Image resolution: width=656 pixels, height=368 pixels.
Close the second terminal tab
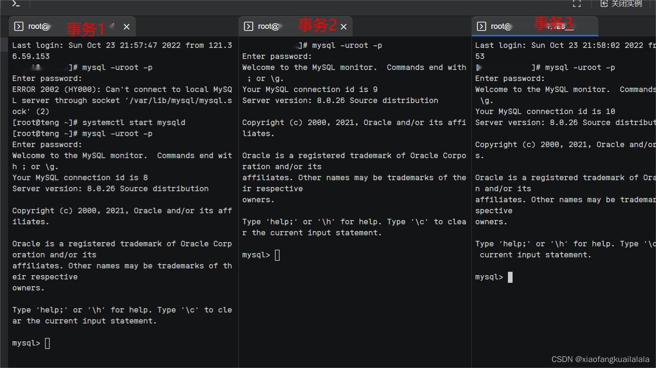click(x=344, y=27)
